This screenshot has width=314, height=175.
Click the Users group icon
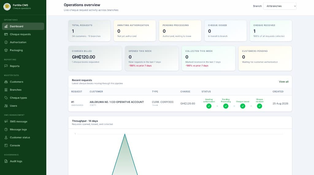tap(6, 106)
